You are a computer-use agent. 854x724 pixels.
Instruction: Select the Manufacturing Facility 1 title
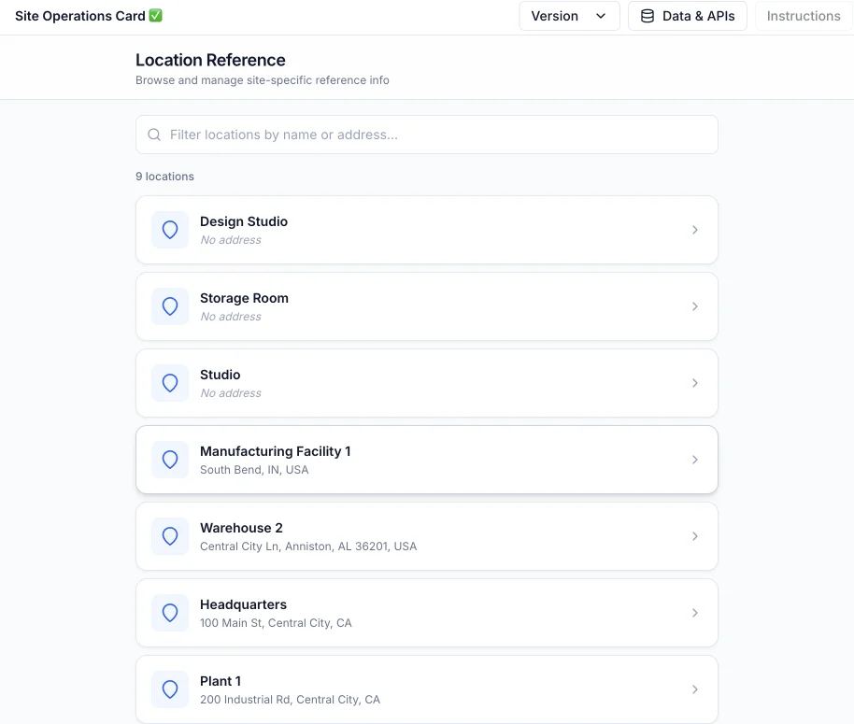click(275, 451)
